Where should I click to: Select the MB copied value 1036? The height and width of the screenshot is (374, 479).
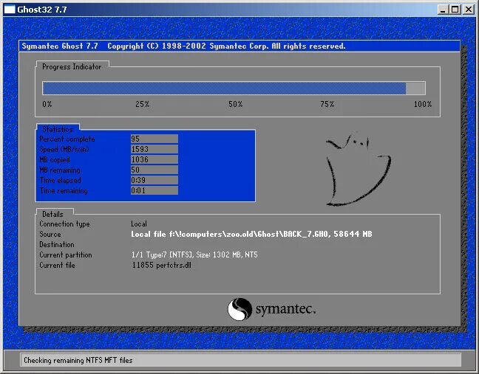click(154, 160)
